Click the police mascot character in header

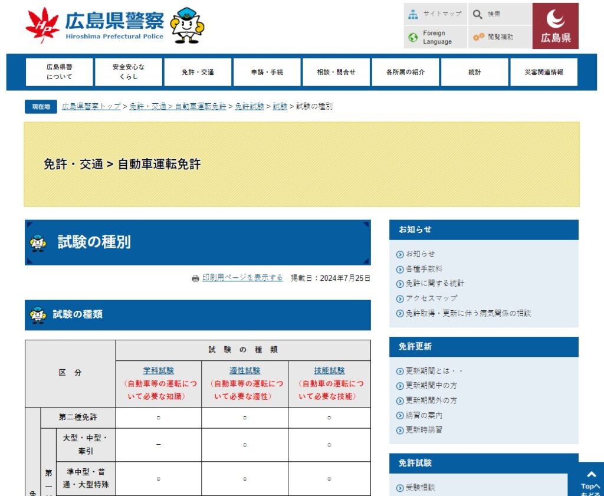(x=187, y=25)
